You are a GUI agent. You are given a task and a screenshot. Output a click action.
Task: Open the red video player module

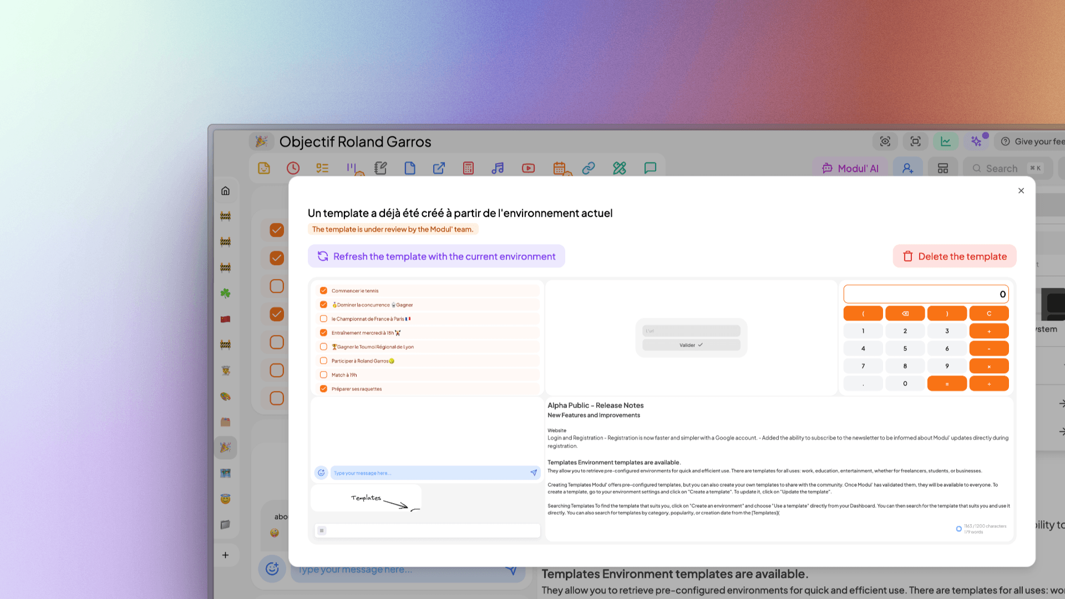(x=528, y=168)
